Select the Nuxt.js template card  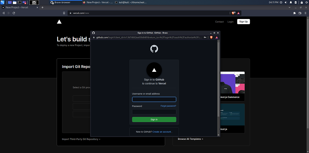click(x=232, y=118)
